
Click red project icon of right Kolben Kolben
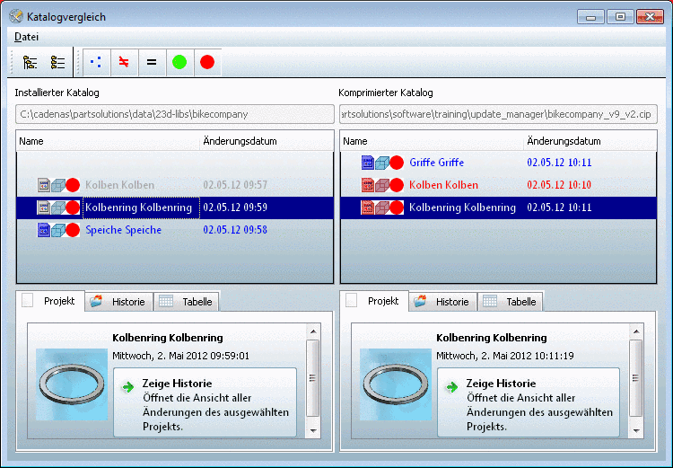[368, 185]
